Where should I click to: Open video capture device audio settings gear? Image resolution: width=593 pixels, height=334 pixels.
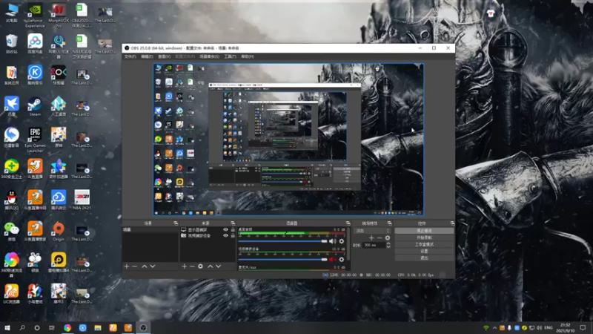(x=342, y=259)
